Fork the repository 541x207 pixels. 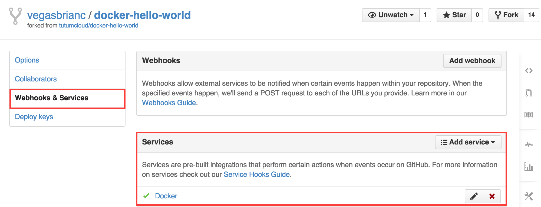click(506, 15)
